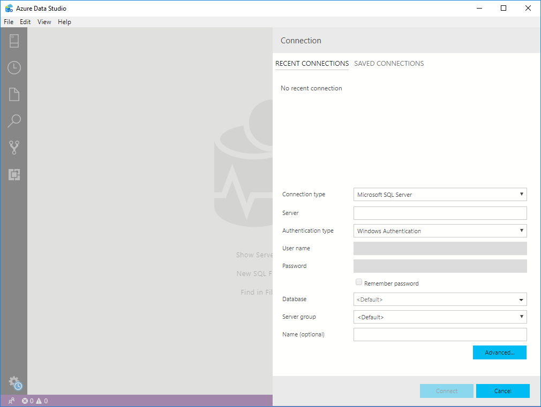541x407 pixels.
Task: Open Search magnifier icon in sidebar
Action: [x=14, y=121]
